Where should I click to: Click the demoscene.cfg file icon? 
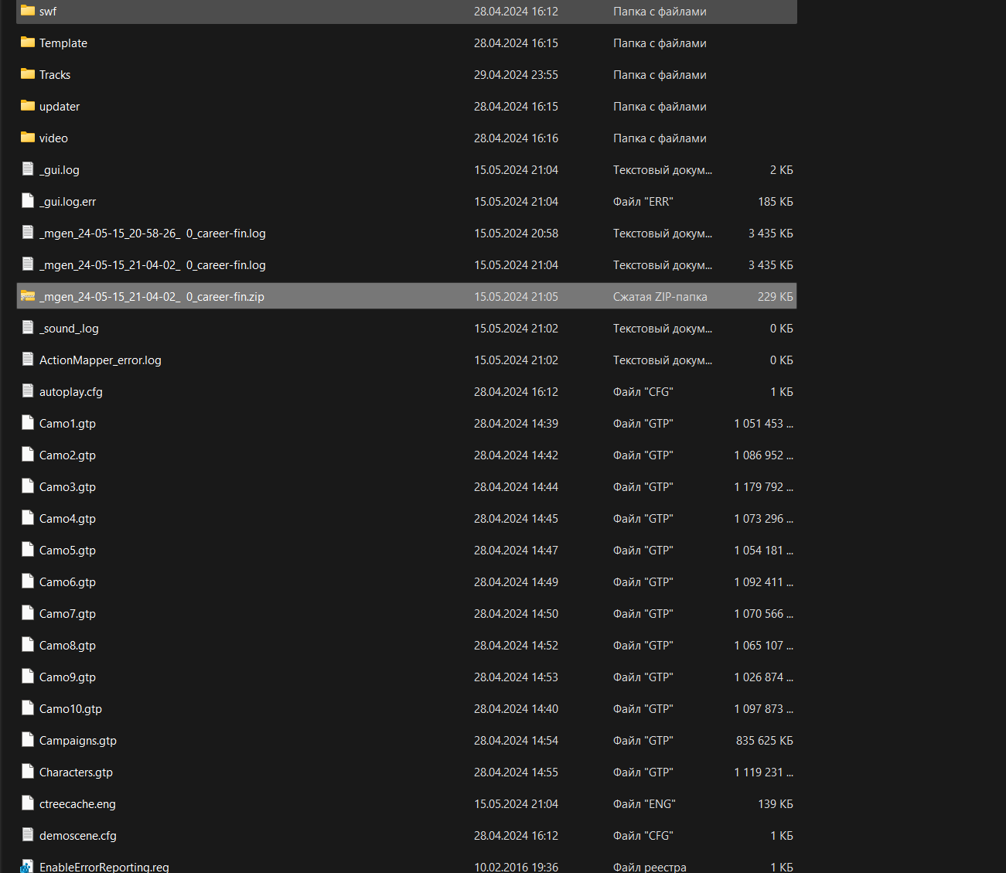pos(28,835)
